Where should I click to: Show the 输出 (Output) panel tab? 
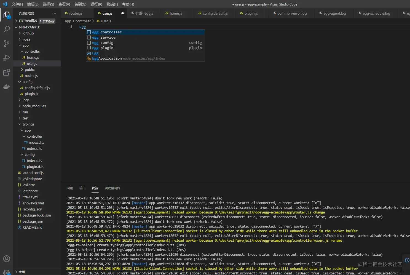click(82, 188)
